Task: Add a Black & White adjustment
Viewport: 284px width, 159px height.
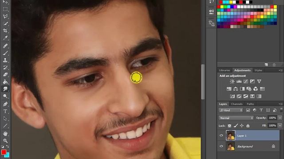Action: tap(242, 89)
